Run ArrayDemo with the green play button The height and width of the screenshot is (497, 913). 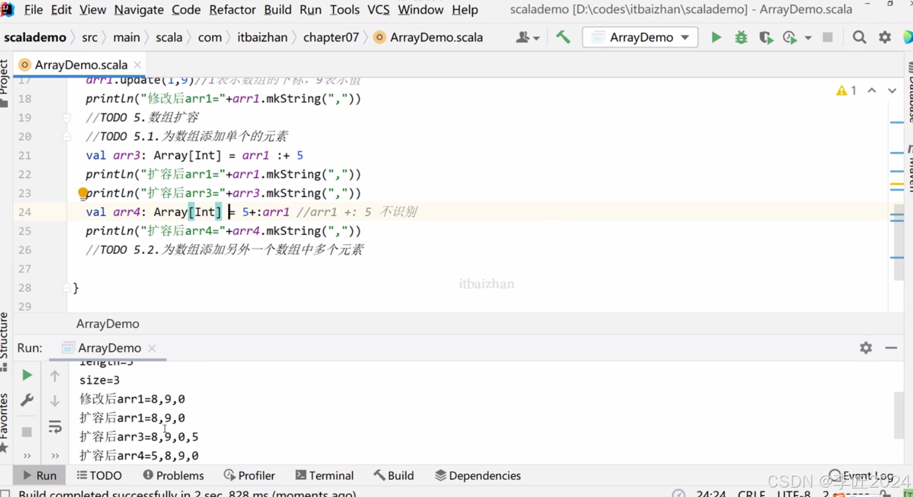716,37
